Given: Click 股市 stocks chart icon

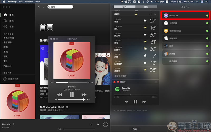Looking at the screenshot, I should [166, 46].
